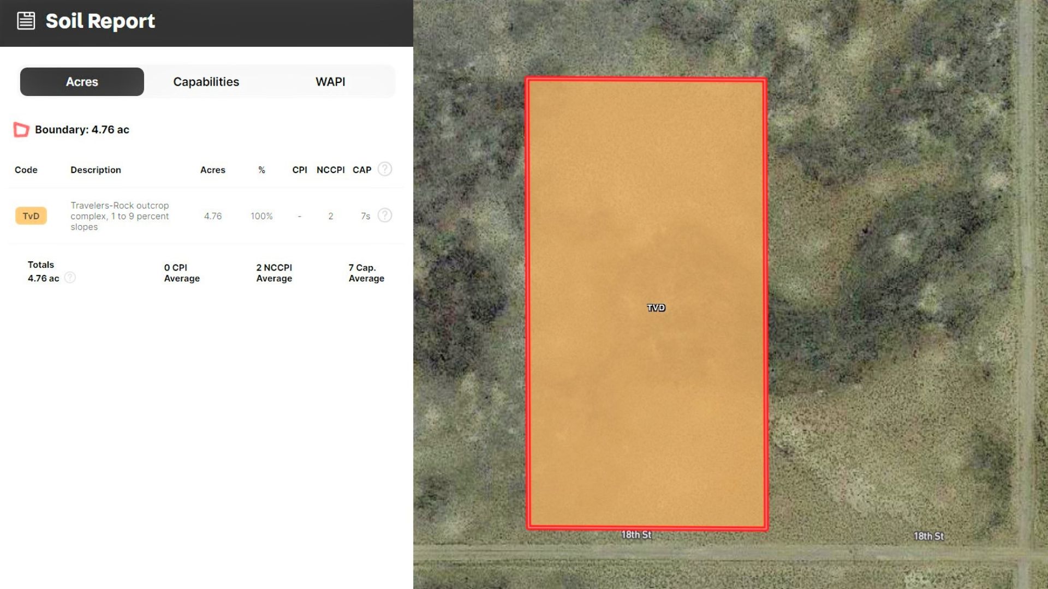Screen dimensions: 1048x589
Task: Click help icon in the TvD row
Action: click(x=385, y=215)
